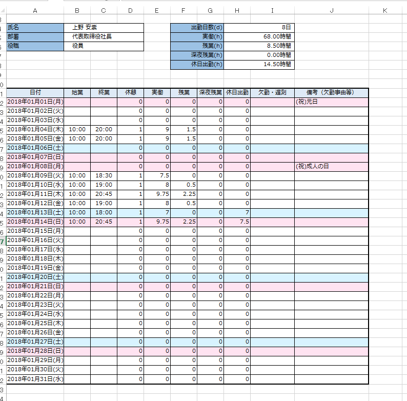Select column A header
Image resolution: width=407 pixels, height=401 pixels.
(35, 11)
